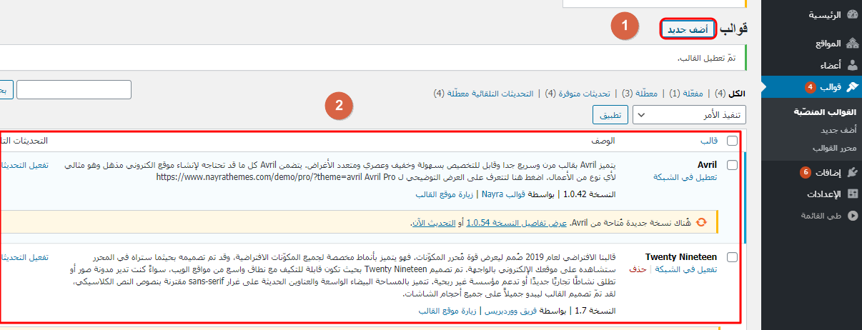Screen dimensions: 862x330
Task: Click the orange update icon in Avril notice
Action: pos(701,222)
